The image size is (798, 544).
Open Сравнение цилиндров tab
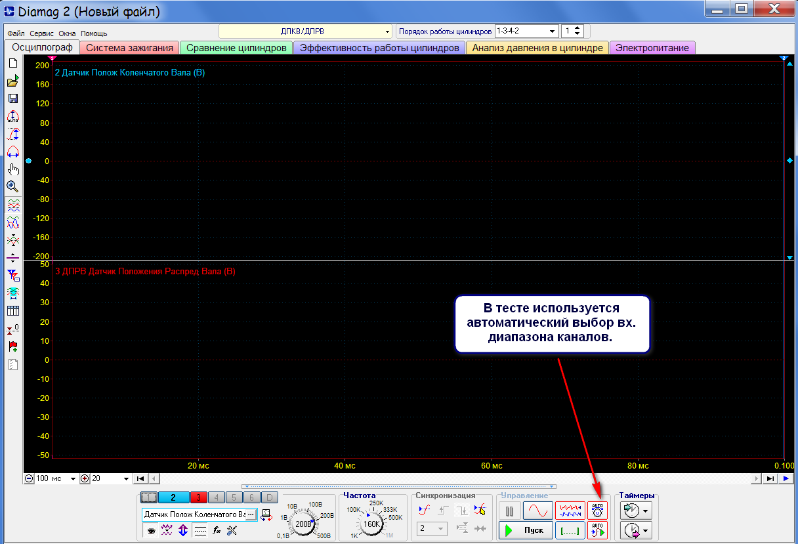pos(236,48)
